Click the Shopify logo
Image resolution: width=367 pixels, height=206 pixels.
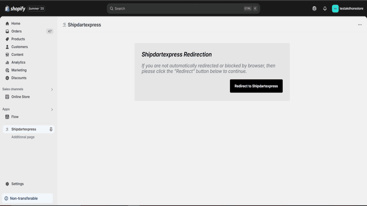point(15,9)
